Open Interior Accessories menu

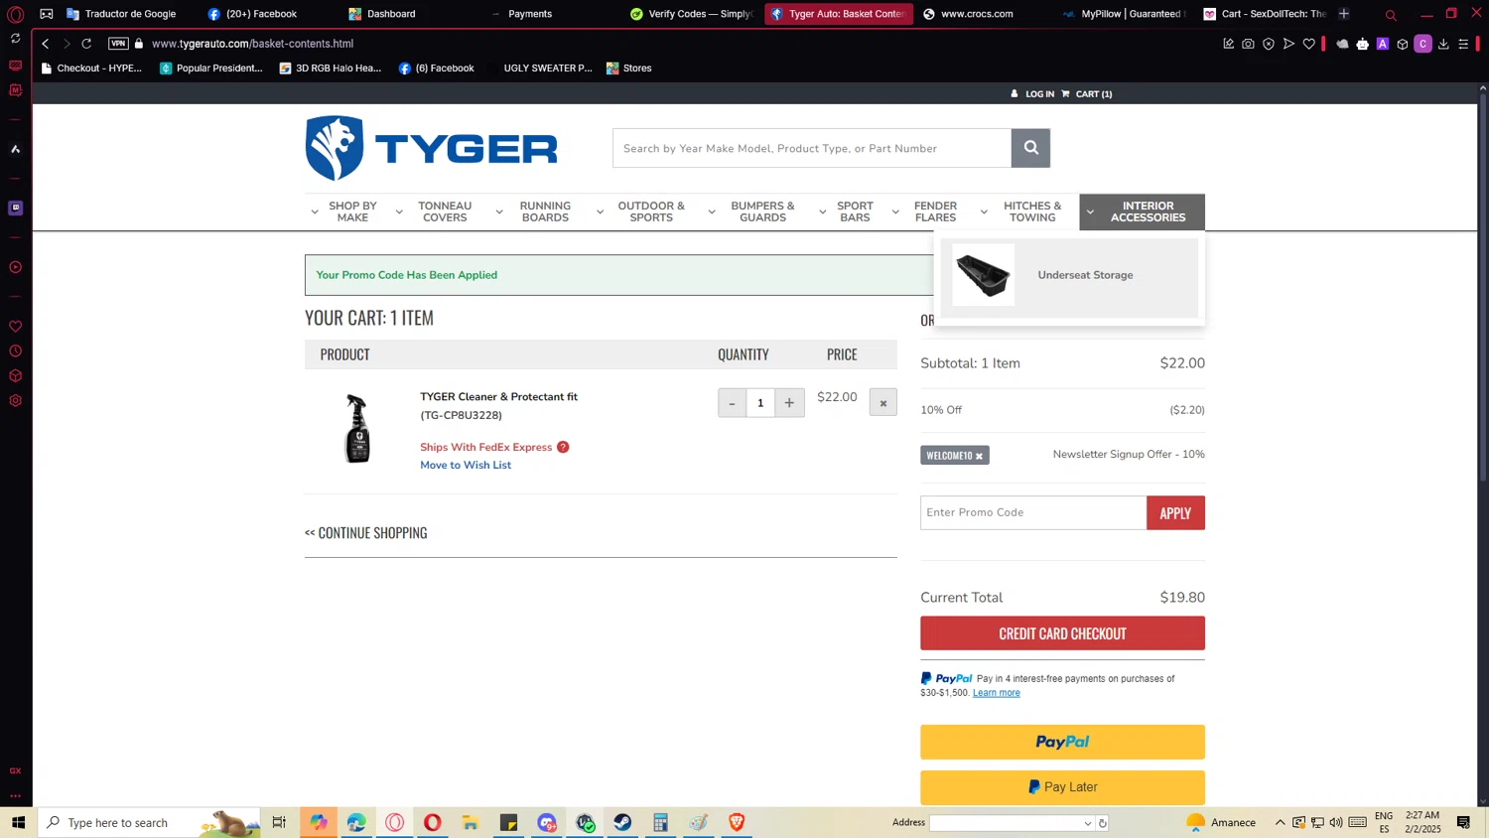[1142, 212]
